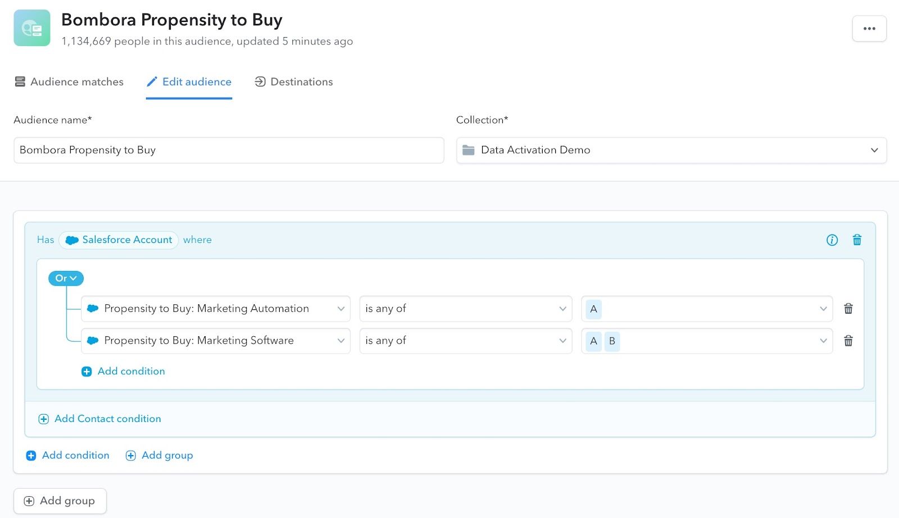
Task: Click the outlined Add group button at the bottom
Action: (60, 501)
